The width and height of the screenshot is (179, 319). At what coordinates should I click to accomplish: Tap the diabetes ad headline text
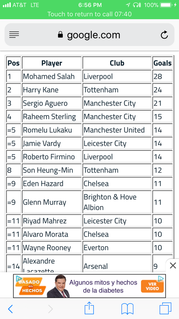103,286
